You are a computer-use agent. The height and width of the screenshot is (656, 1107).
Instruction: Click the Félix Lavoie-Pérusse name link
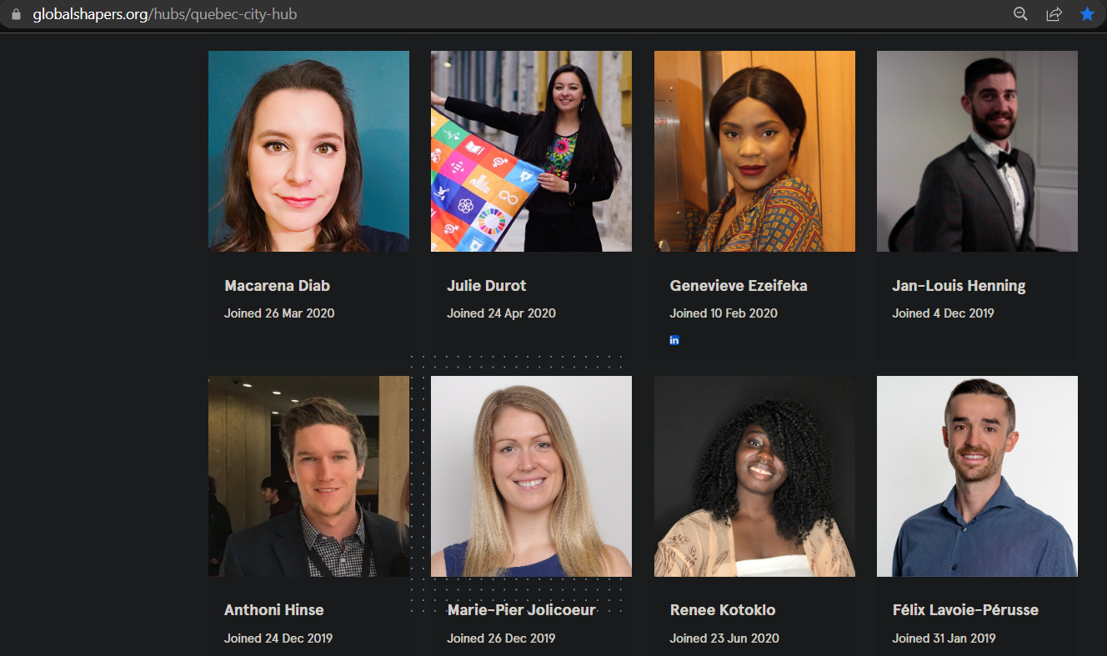tap(965, 610)
